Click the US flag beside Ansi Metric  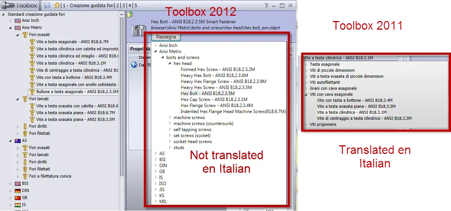coord(18,28)
